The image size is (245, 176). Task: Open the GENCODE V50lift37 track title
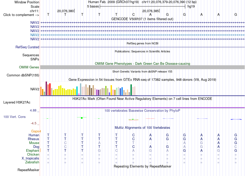point(142,19)
